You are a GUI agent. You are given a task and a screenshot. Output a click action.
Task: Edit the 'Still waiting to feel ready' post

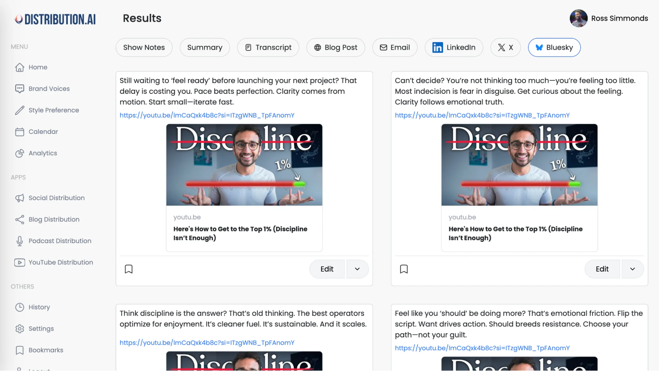[327, 269]
